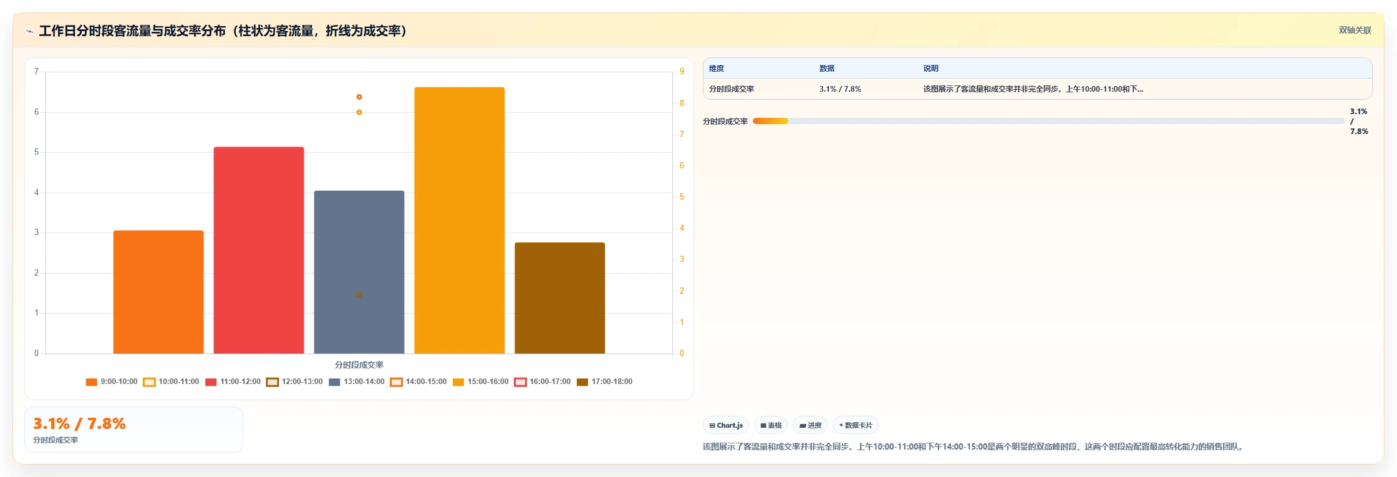Viewport: 1397px width, 477px height.
Task: Toggle the 9:00-10:00 legend swatch
Action: (x=92, y=382)
